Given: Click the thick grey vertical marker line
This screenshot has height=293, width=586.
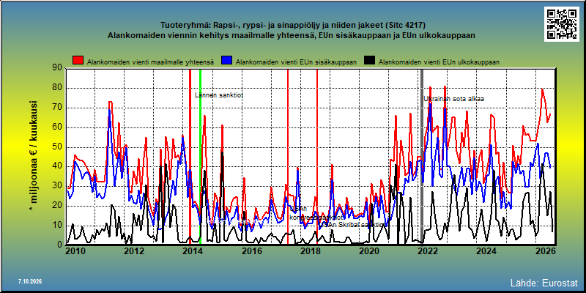Looking at the screenshot, I should 422,156.
